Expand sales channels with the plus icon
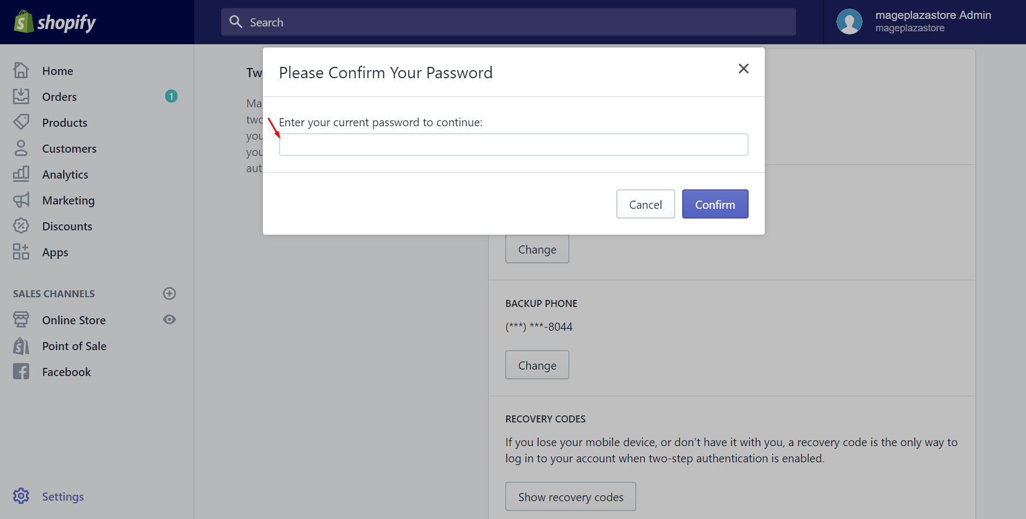 (169, 293)
